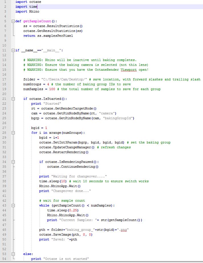Click the "baking_group_" string on line 48
The width and height of the screenshot is (203, 263).
click(x=80, y=230)
